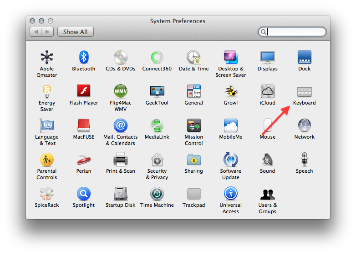Open Speech preferences
Viewport: 356px width, 255px height.
pyautogui.click(x=305, y=160)
